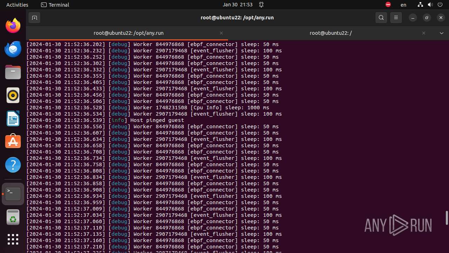
Task: Click the terminal vertical scrollbar handle
Action: pos(447,218)
